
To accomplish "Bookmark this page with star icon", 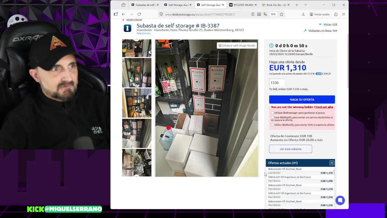I will point(281,14).
